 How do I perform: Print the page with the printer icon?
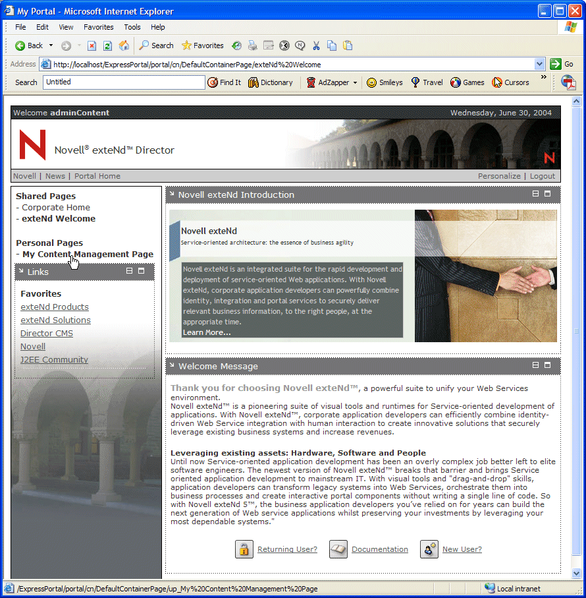(252, 45)
